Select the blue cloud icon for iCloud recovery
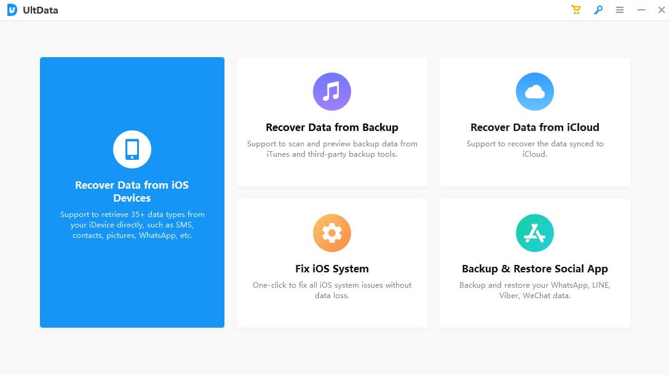669x375 pixels. [534, 91]
